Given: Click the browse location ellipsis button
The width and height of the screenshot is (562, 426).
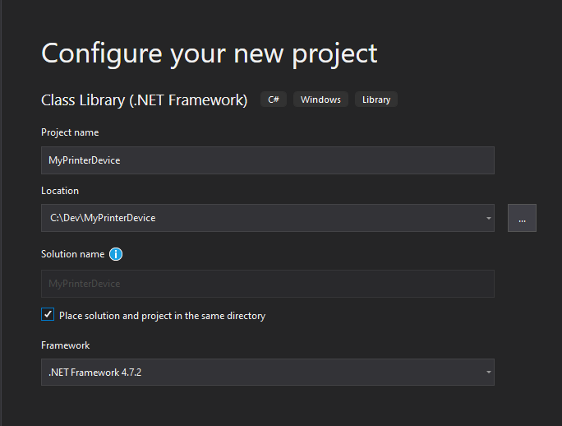Looking at the screenshot, I should point(522,218).
